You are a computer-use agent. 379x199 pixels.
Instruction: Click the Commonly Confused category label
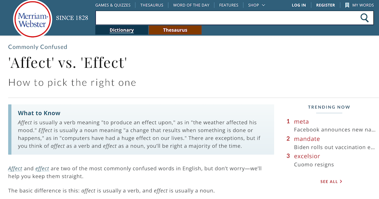38,47
